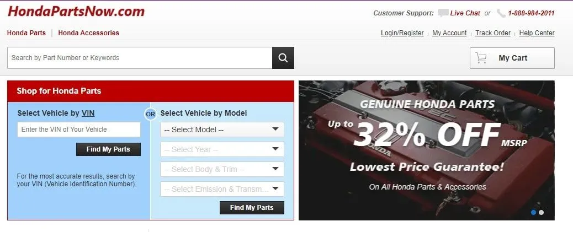The image size is (573, 232).
Task: Select the blue active carousel dot
Action: click(534, 212)
